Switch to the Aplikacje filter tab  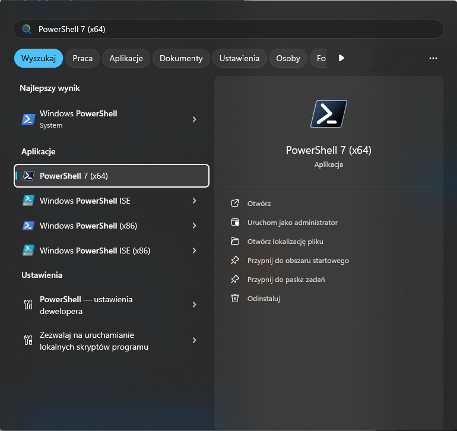pos(126,58)
